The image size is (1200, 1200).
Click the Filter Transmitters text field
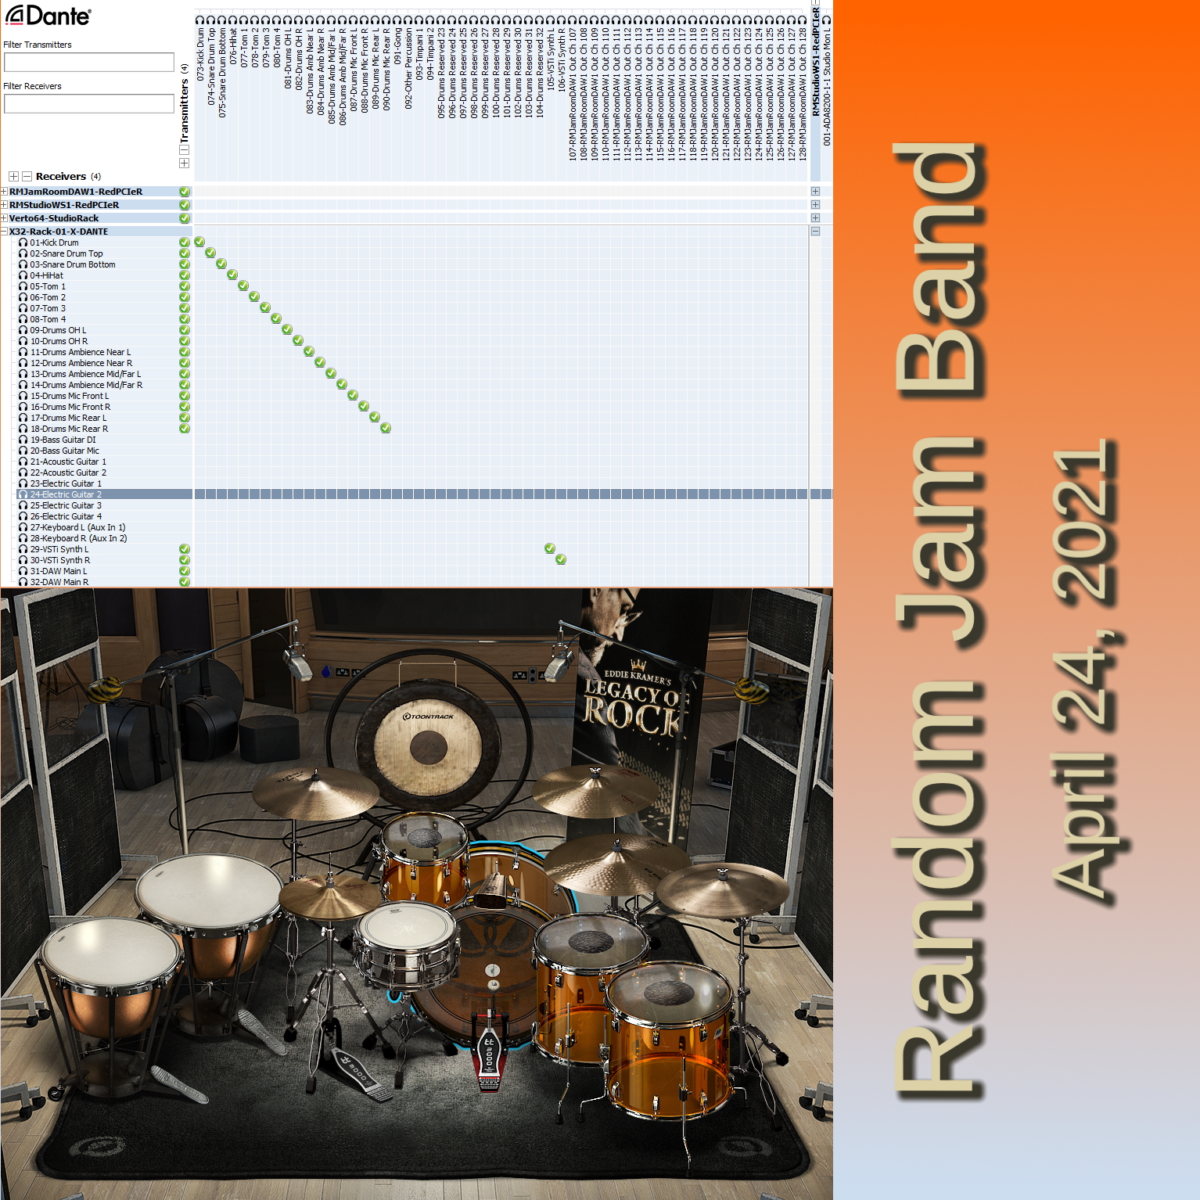tap(88, 62)
